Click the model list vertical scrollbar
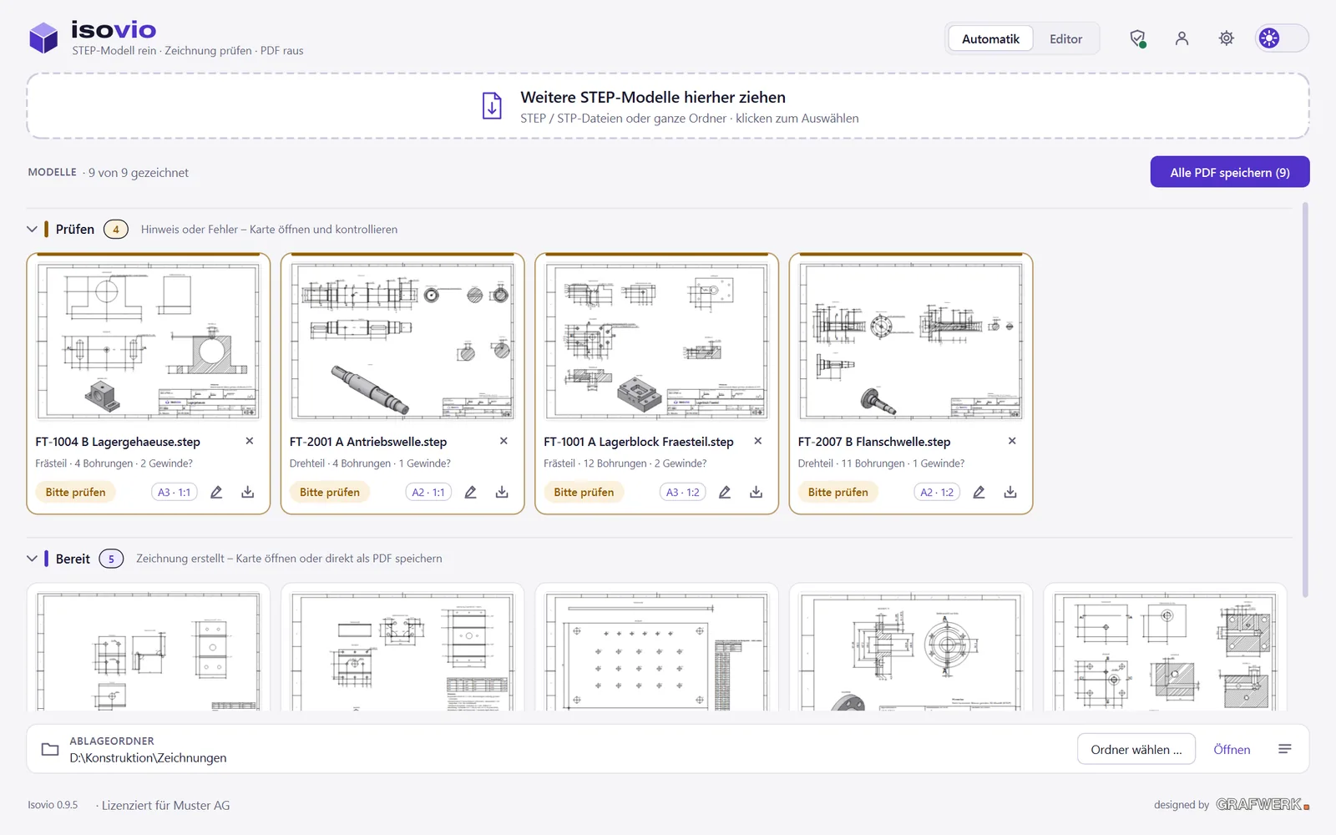1336x835 pixels. (1304, 401)
